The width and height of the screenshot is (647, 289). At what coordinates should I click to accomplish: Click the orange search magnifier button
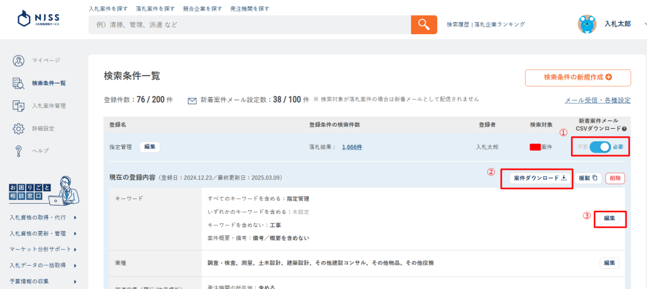(424, 25)
